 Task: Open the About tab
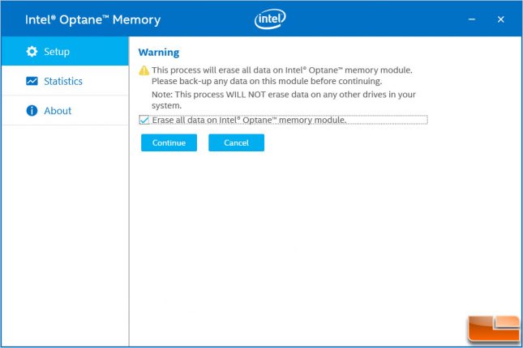65,111
